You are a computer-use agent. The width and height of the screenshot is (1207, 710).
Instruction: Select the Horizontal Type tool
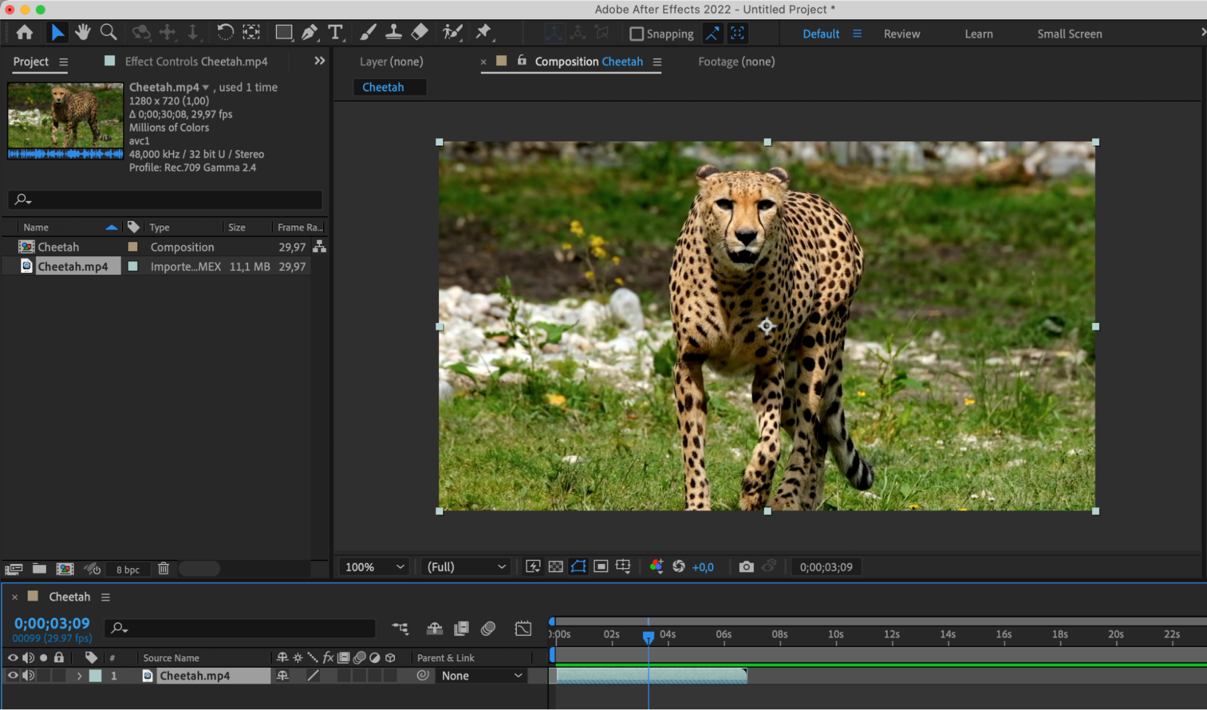tap(335, 33)
